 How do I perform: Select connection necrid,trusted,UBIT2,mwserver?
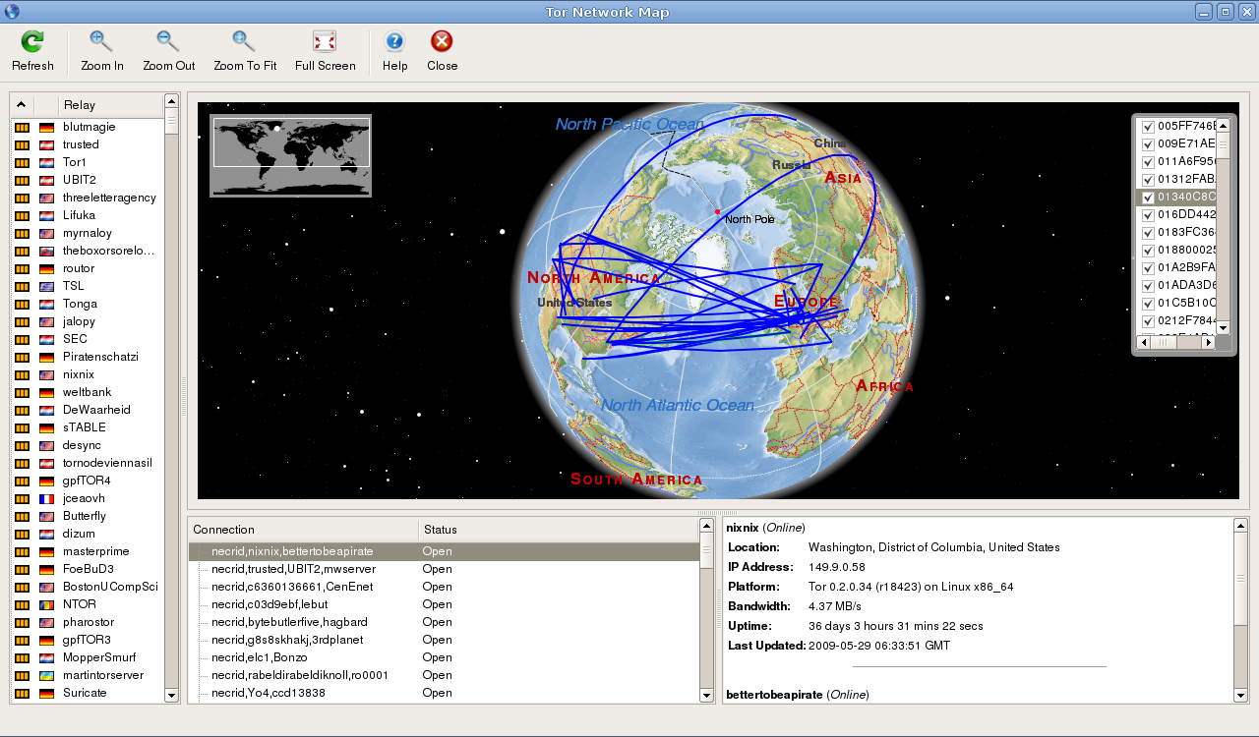290,569
